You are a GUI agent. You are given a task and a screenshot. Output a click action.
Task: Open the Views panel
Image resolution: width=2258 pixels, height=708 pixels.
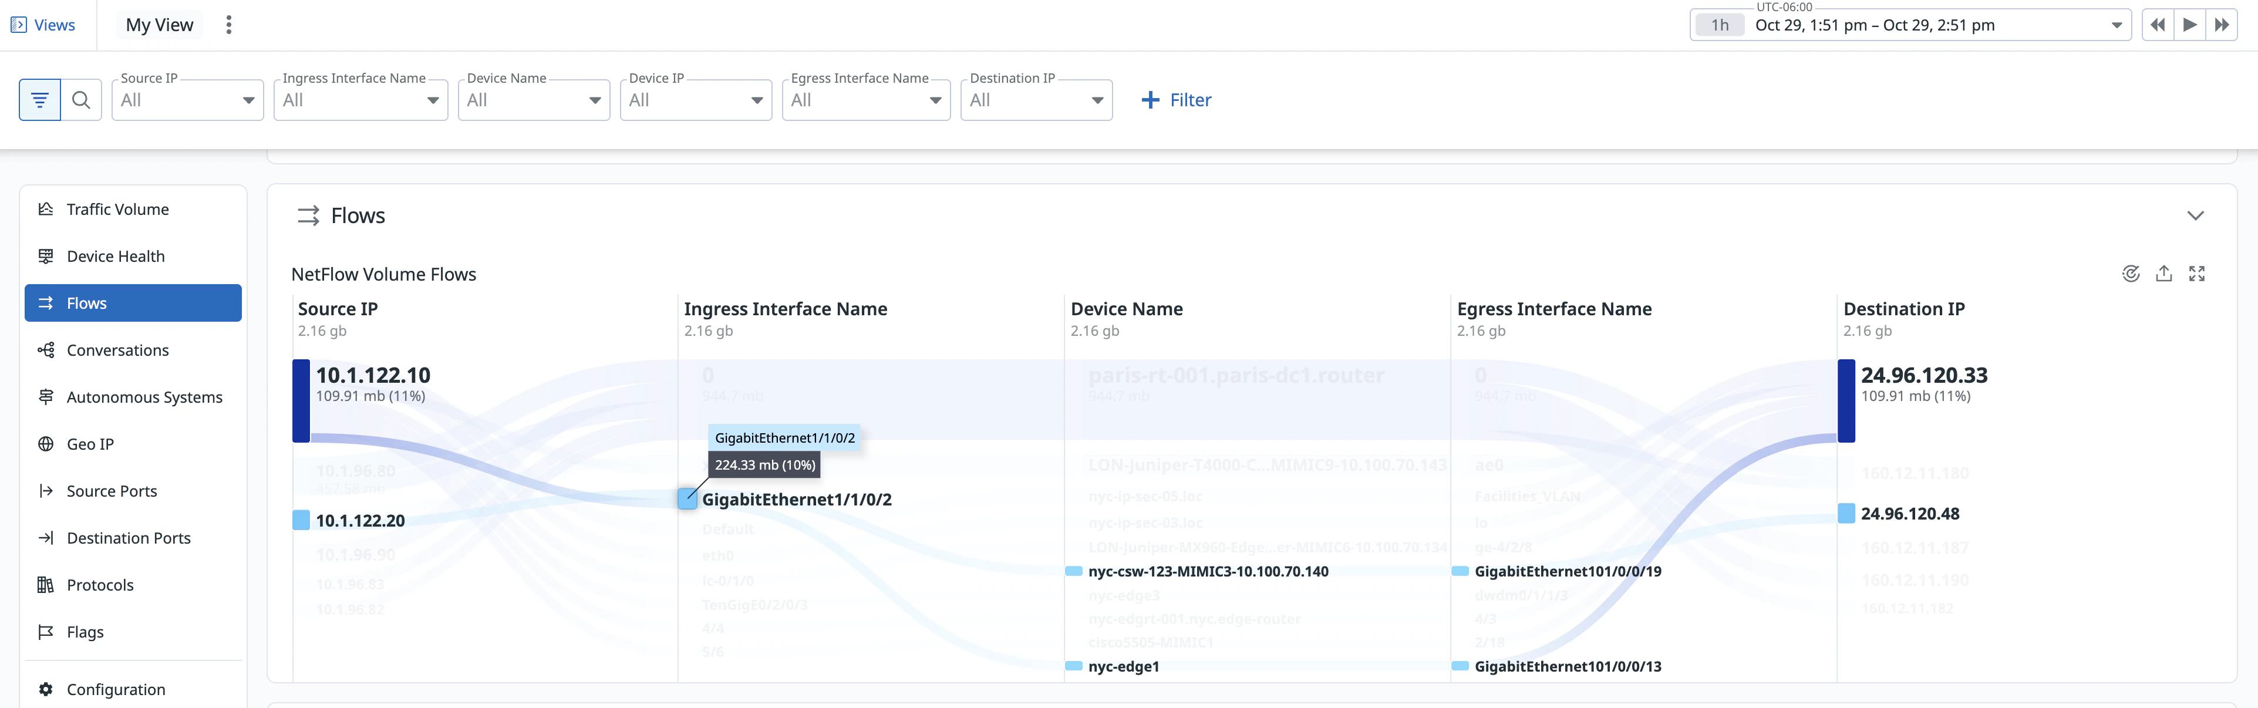[43, 25]
